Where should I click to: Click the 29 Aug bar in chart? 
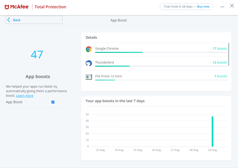[212, 131]
